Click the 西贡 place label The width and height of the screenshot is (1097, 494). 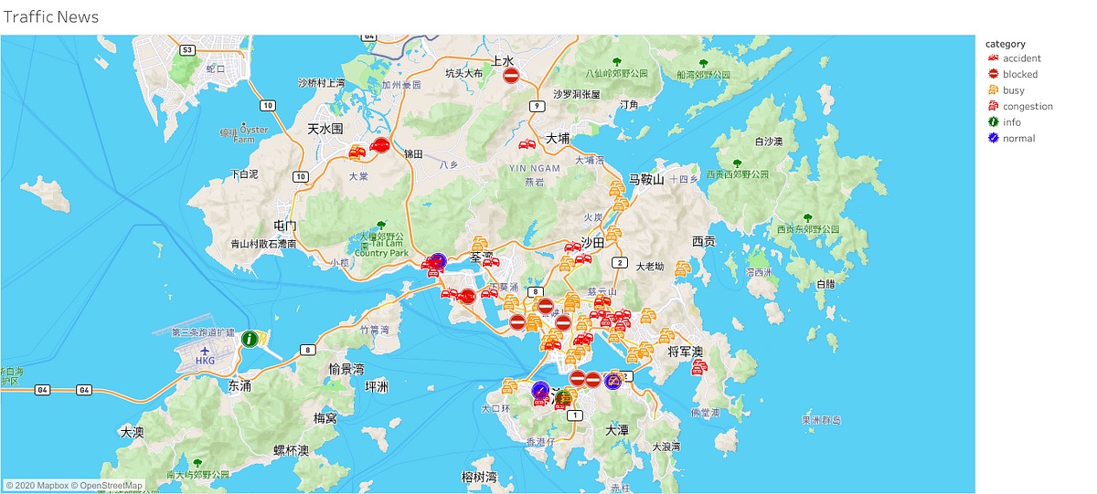[704, 242]
